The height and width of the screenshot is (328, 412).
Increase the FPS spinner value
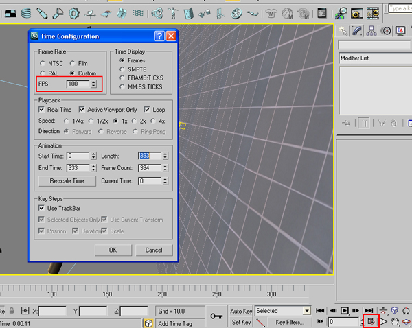(x=93, y=82)
